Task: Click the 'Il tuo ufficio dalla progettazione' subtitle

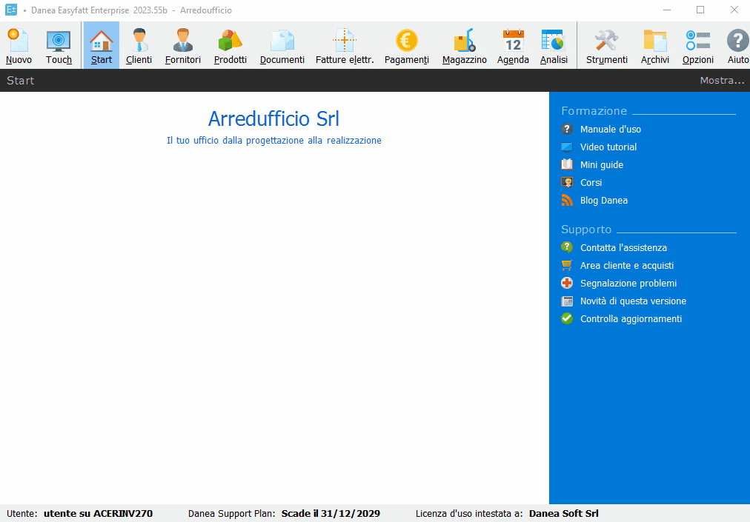Action: click(x=273, y=141)
